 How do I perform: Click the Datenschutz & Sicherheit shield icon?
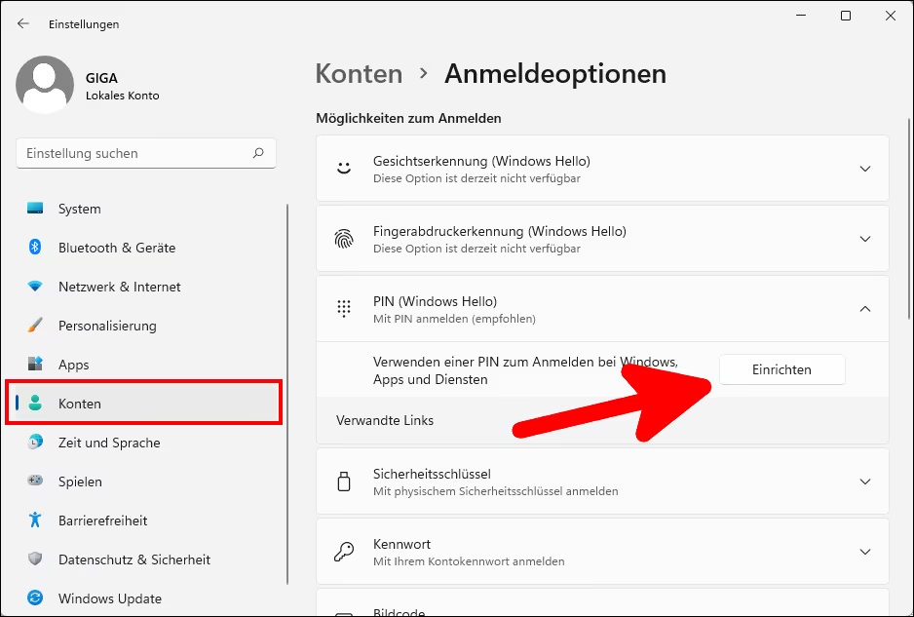coord(36,559)
